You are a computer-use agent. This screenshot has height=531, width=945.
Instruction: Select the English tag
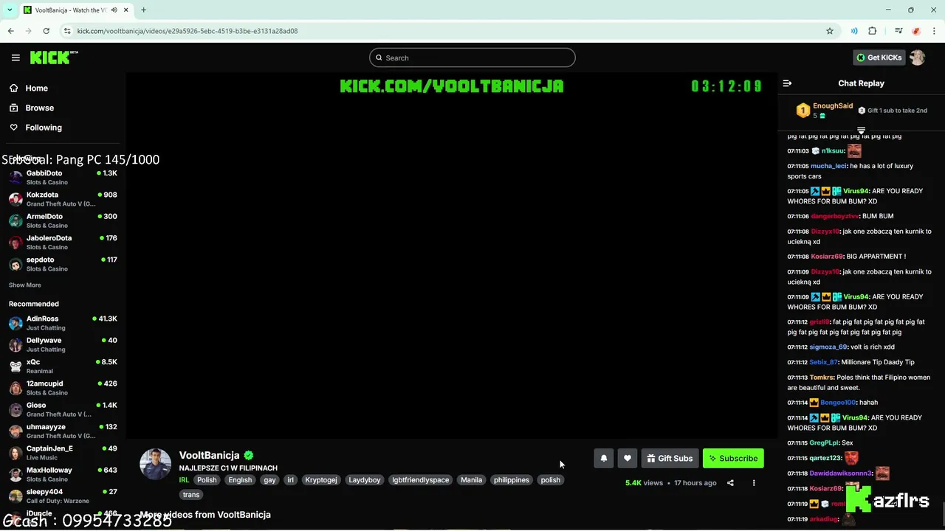click(240, 480)
